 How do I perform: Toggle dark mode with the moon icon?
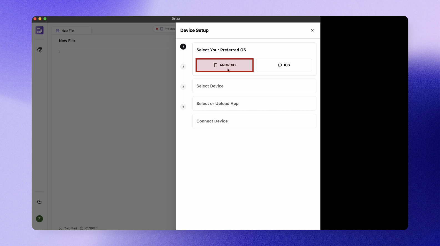tap(39, 202)
